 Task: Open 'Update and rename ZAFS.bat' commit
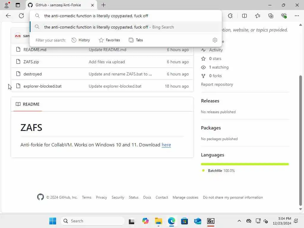coord(120,74)
